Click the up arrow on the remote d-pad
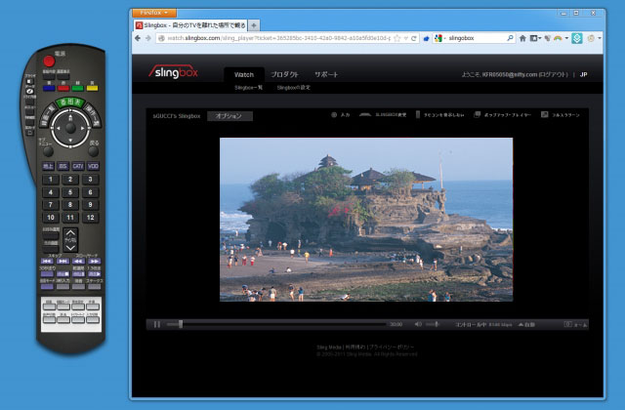 point(70,117)
